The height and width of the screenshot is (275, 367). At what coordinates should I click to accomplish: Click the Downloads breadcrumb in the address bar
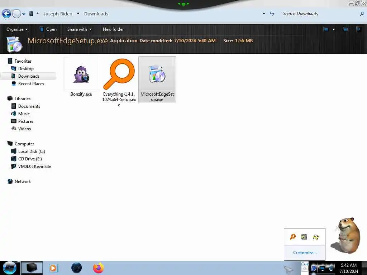click(96, 14)
